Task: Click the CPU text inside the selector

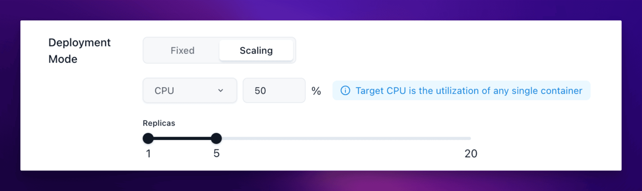Action: [x=164, y=91]
